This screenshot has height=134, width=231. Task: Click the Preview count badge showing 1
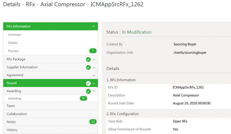click(93, 51)
